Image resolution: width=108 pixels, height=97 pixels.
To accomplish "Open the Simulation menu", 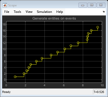I will 44,12.
